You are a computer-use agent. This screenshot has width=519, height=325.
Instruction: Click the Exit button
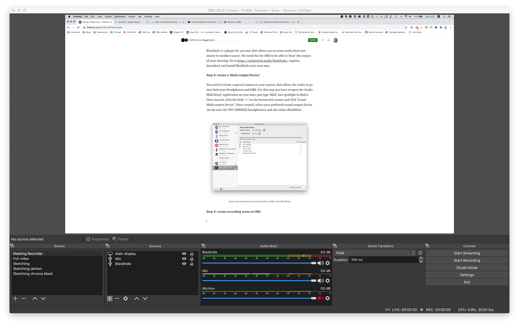(467, 282)
